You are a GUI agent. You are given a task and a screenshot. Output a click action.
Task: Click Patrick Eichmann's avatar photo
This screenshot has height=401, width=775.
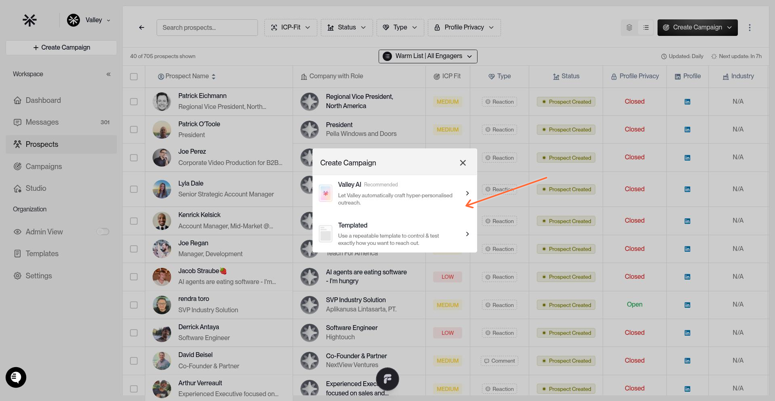161,102
